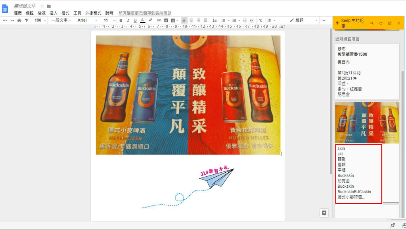Redo the last undone action

12,21
